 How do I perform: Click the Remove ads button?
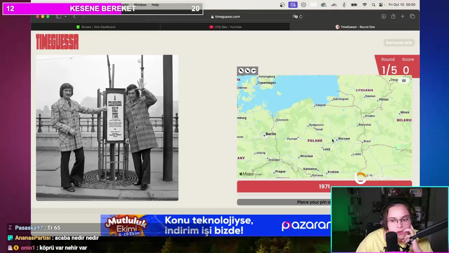(x=399, y=43)
